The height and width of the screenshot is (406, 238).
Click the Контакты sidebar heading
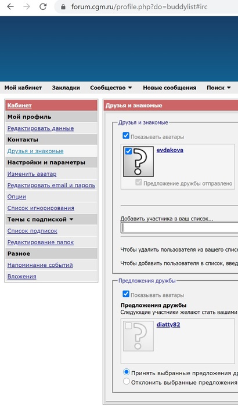point(23,140)
